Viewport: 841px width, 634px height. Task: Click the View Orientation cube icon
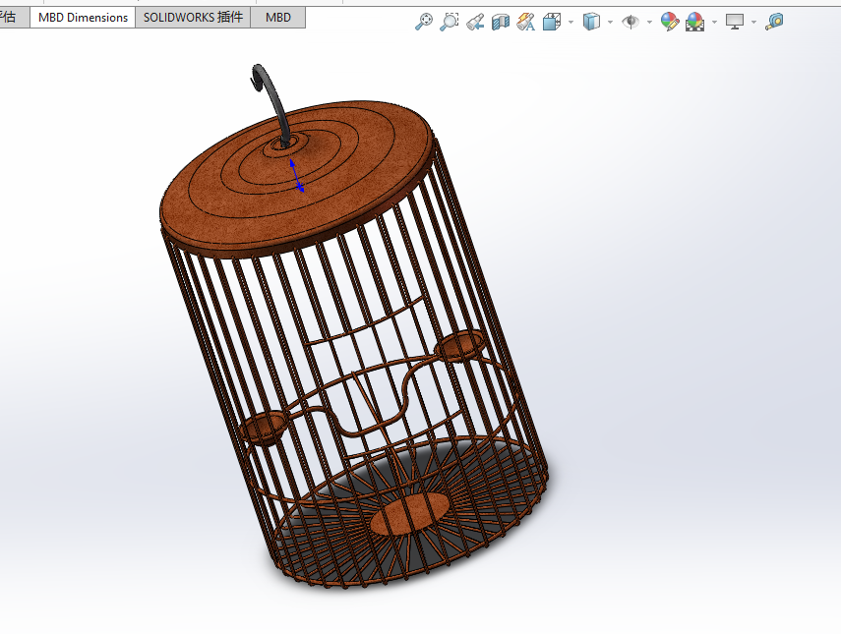[x=552, y=21]
